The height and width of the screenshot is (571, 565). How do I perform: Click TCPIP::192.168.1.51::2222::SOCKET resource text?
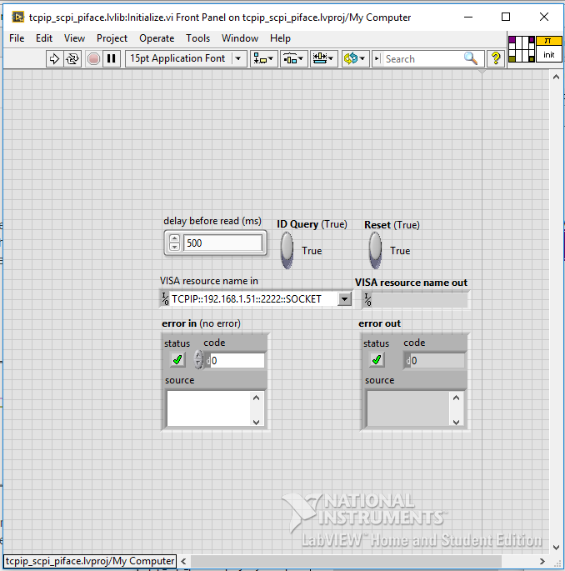point(247,299)
